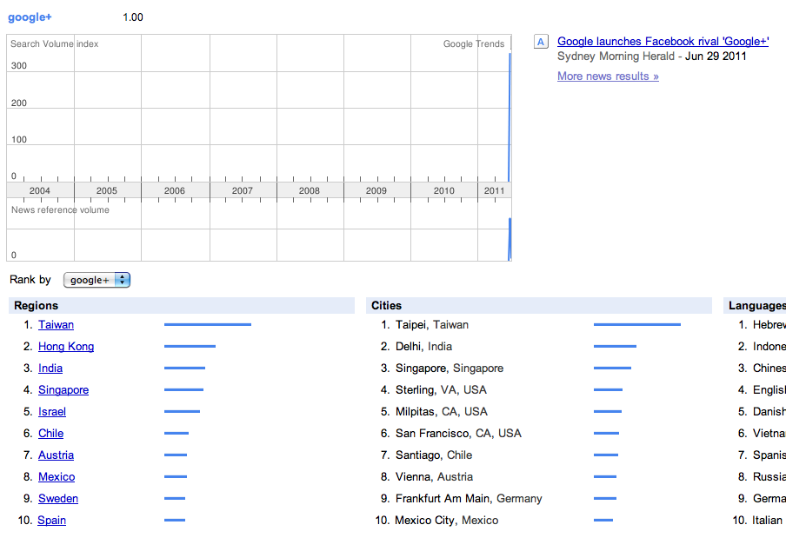Click the 'Search Volume index' chart label
The image size is (786, 538).
tap(54, 44)
